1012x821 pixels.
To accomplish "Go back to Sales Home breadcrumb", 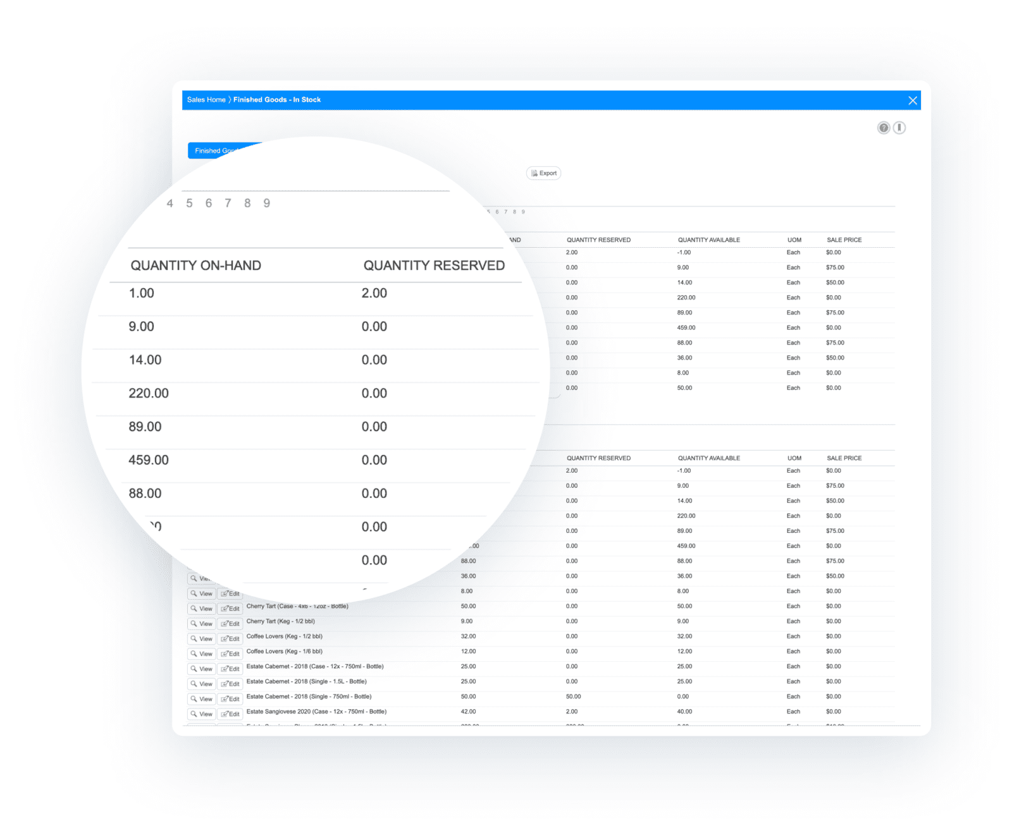I will click(206, 100).
